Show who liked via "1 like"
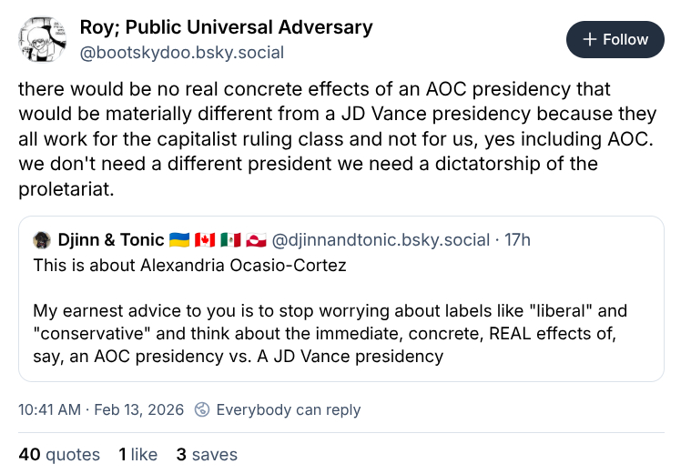 pos(137,454)
